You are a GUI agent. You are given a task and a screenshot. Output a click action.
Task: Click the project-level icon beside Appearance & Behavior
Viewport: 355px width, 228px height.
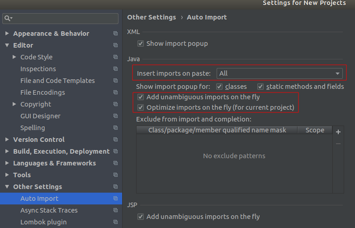coord(115,34)
